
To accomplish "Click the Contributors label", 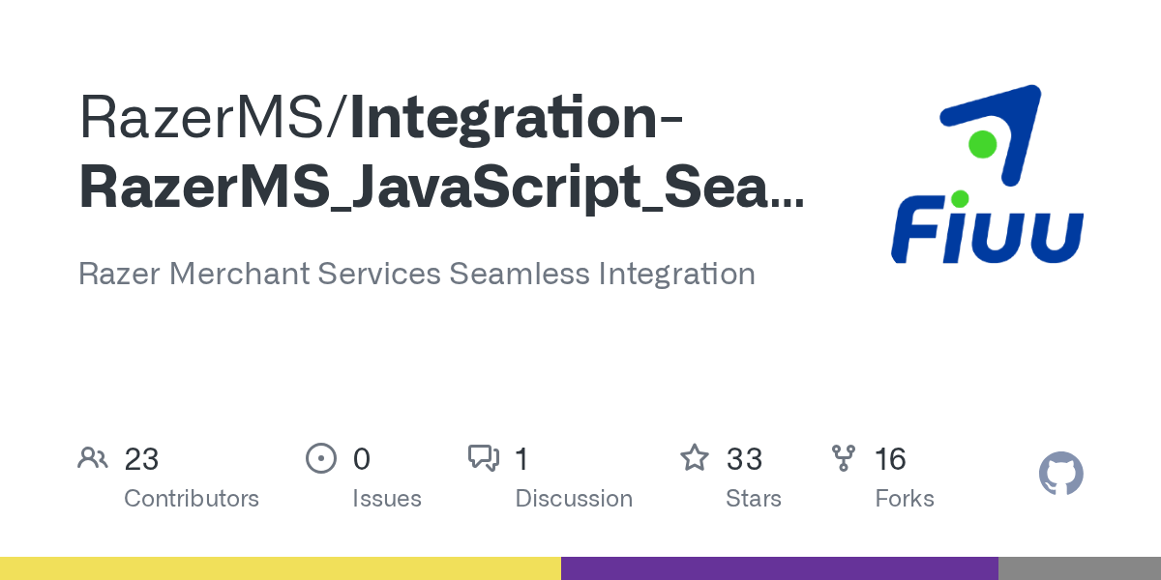I will 192,499.
